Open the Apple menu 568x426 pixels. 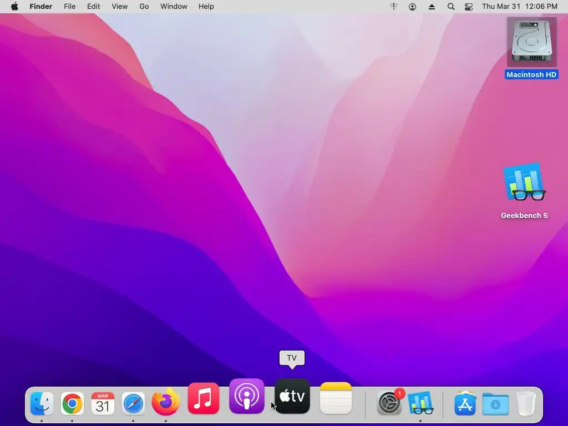point(14,7)
